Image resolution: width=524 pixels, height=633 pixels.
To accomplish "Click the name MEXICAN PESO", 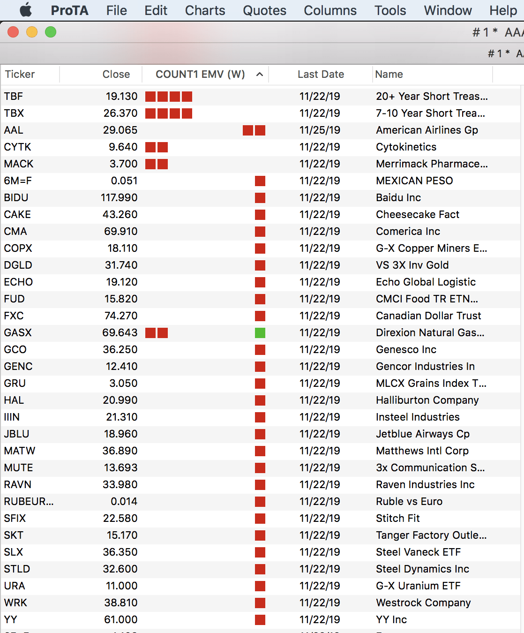I will (414, 181).
